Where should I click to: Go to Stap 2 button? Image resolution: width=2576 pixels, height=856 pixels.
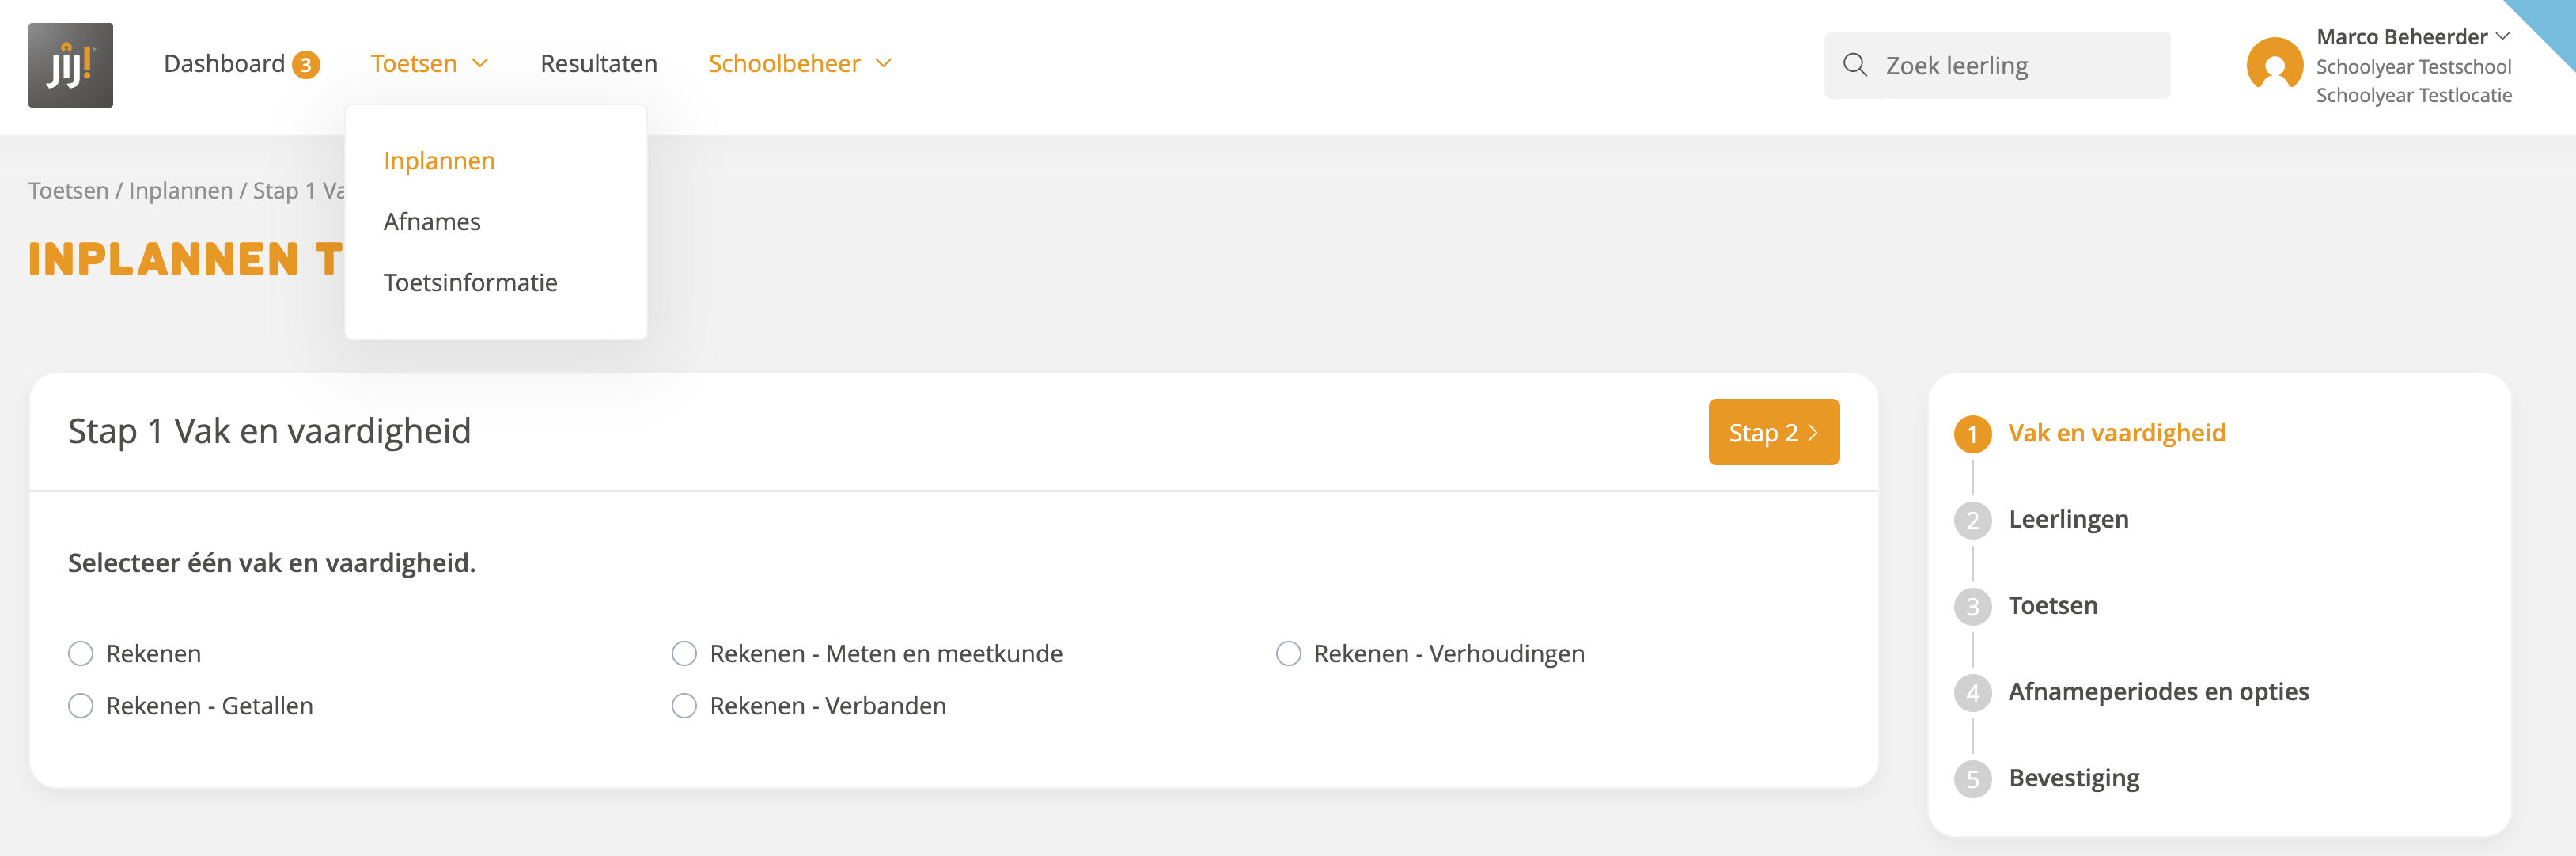(1773, 432)
